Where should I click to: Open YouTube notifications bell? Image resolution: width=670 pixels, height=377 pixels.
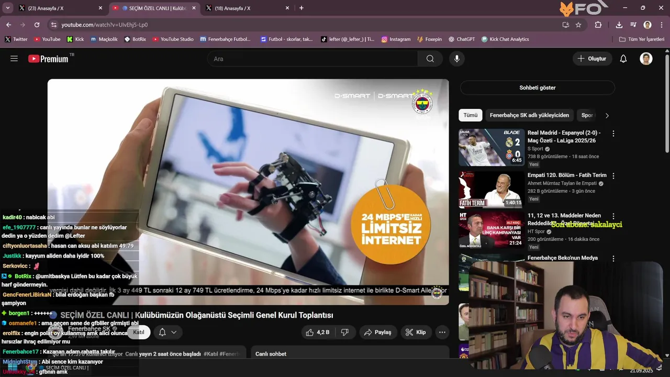623,59
